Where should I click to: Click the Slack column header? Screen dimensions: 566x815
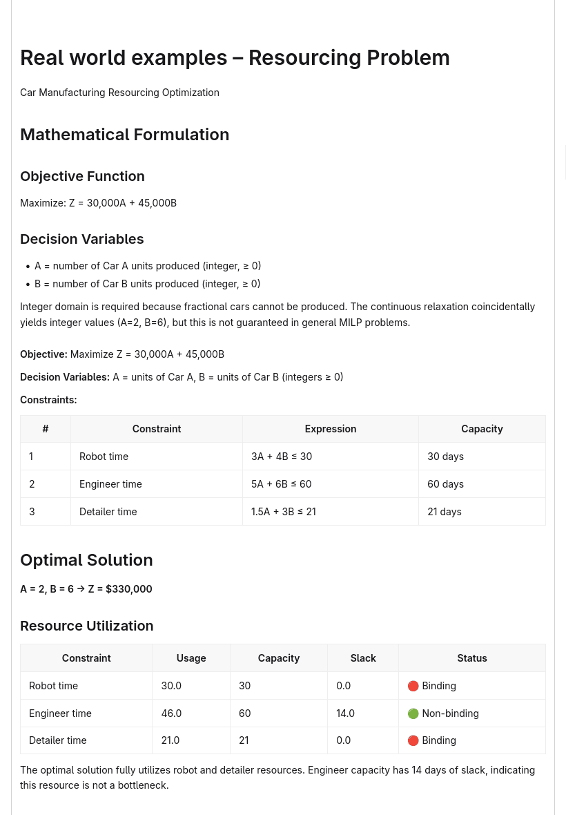[363, 658]
